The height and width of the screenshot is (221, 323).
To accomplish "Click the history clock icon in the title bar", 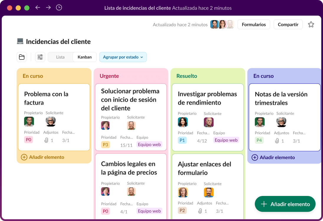I will click(59, 8).
